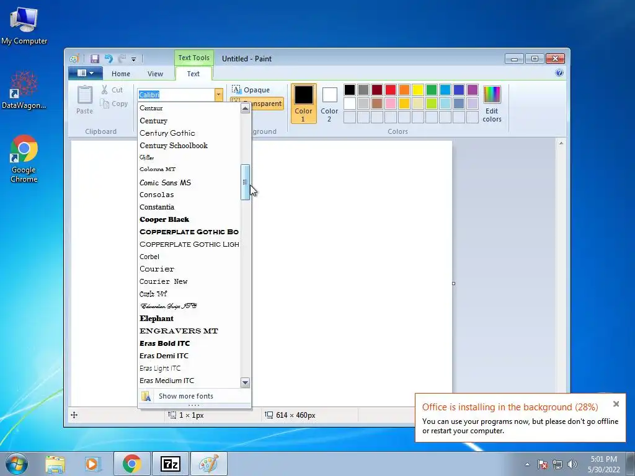Select Transparent background option
Viewport: 635px width, 476px height.
(x=257, y=104)
